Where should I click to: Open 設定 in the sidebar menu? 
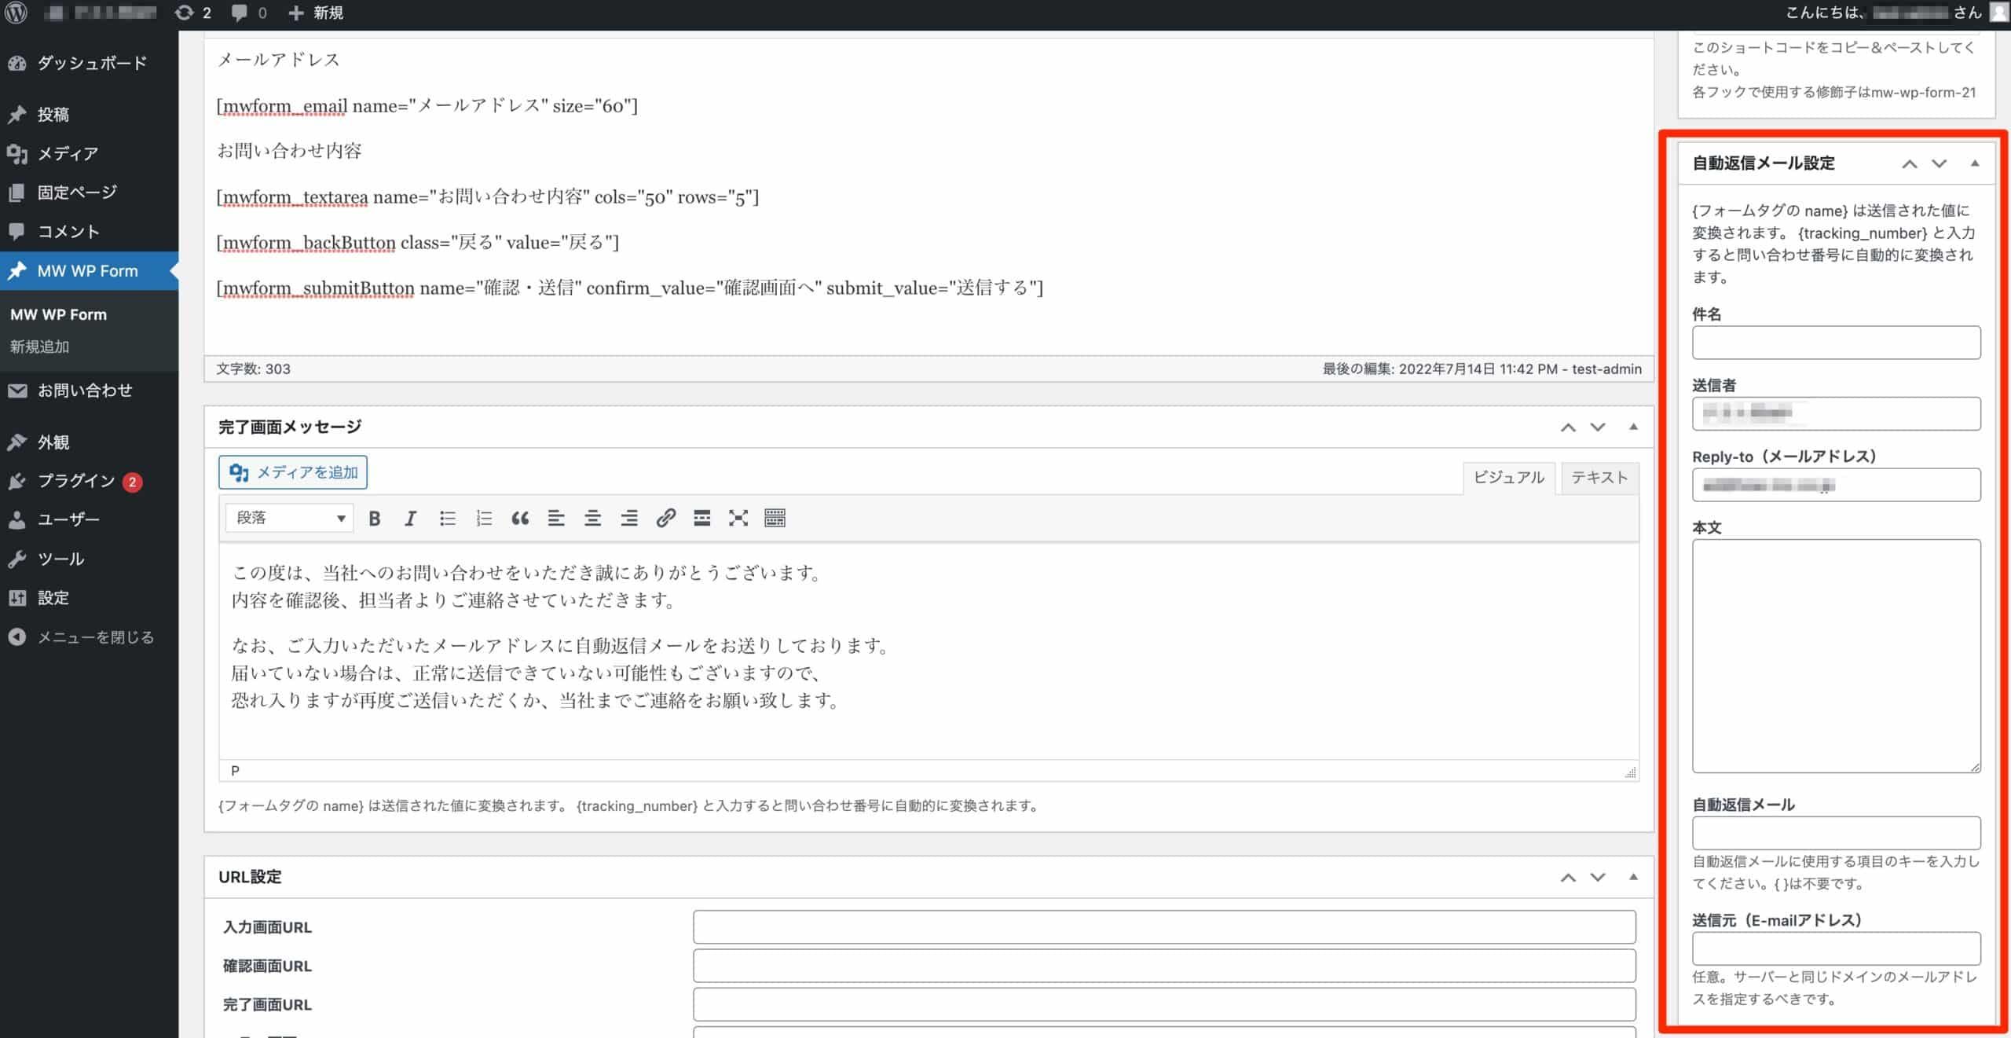tap(53, 597)
